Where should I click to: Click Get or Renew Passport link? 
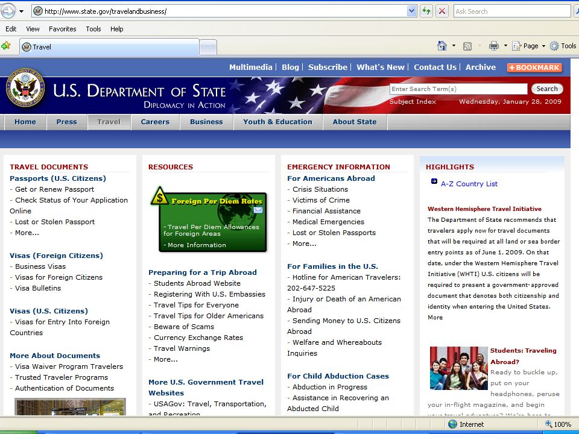55,189
